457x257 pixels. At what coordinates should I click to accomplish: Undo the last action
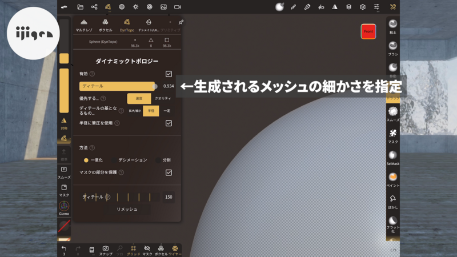click(x=64, y=250)
